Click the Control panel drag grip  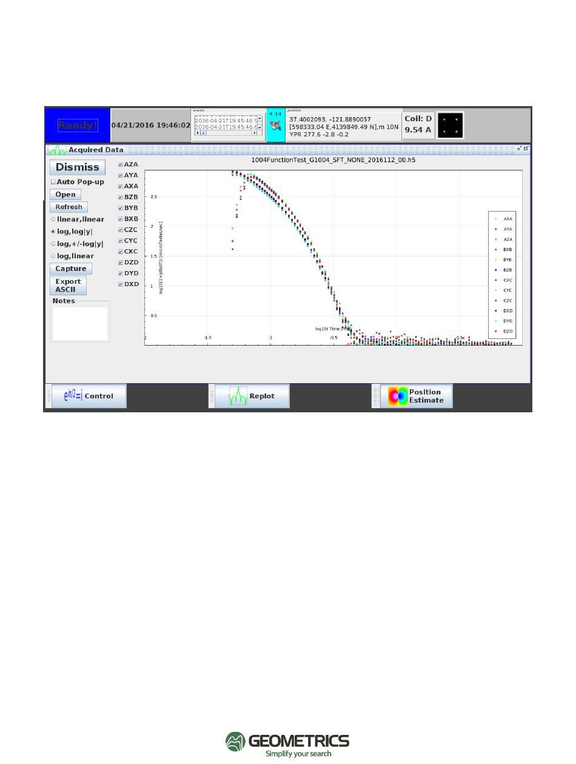[48, 396]
